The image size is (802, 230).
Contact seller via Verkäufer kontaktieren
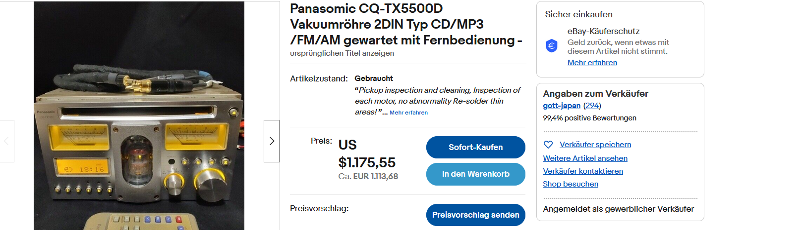pyautogui.click(x=583, y=171)
